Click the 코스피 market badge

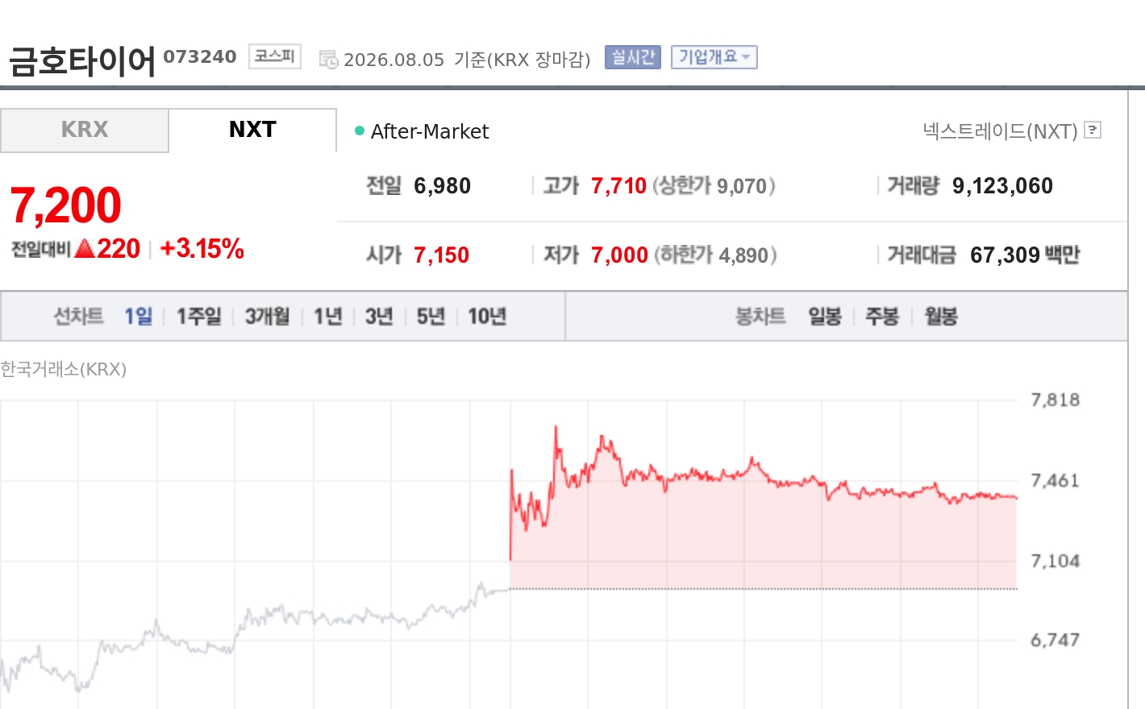275,56
